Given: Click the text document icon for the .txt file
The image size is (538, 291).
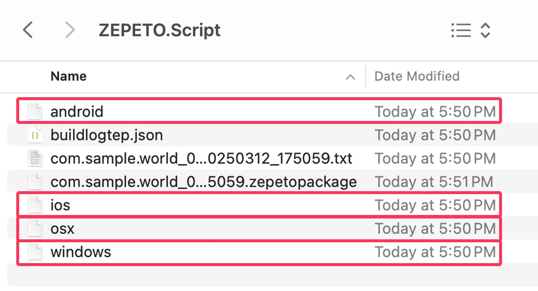Looking at the screenshot, I should 35,158.
